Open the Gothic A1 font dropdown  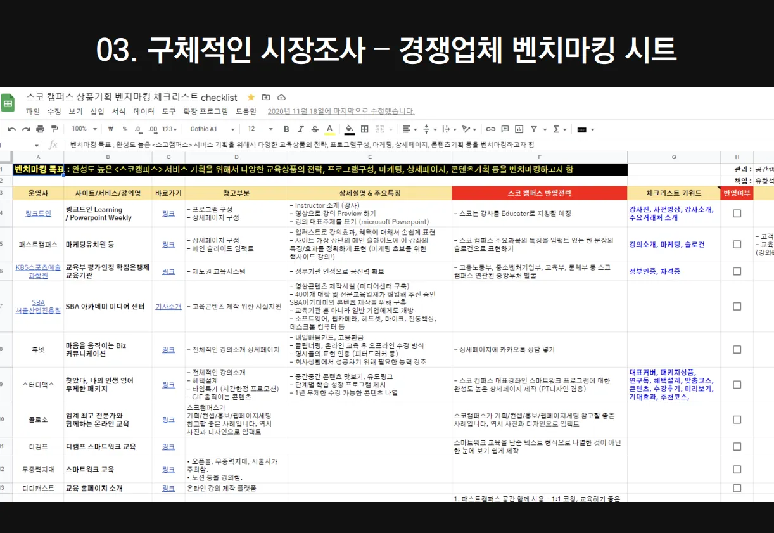click(212, 129)
